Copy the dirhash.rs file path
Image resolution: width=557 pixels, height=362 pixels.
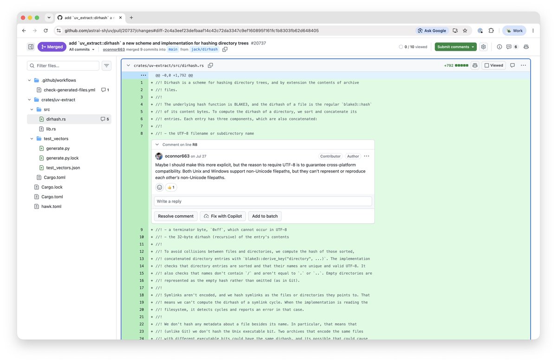(210, 65)
